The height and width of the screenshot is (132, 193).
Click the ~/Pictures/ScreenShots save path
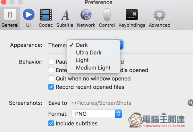tap(101, 103)
